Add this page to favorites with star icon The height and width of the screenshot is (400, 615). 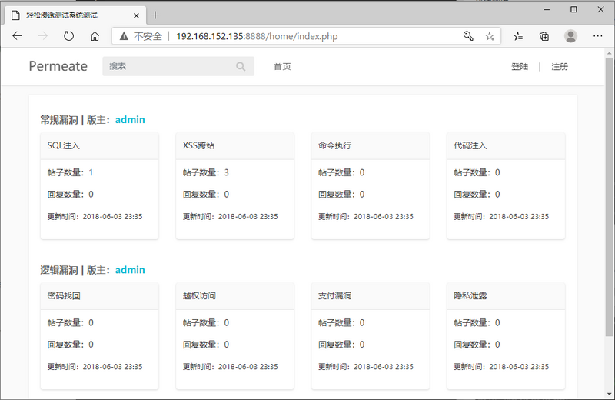click(490, 36)
